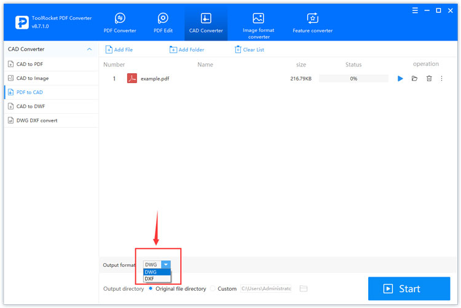This screenshot has height=308, width=461.
Task: Delete example.pdf with trash icon
Action: click(429, 79)
